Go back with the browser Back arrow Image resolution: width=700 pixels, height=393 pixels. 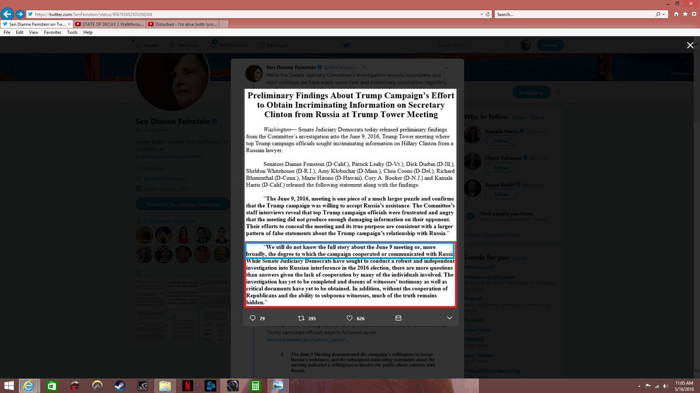[x=8, y=13]
